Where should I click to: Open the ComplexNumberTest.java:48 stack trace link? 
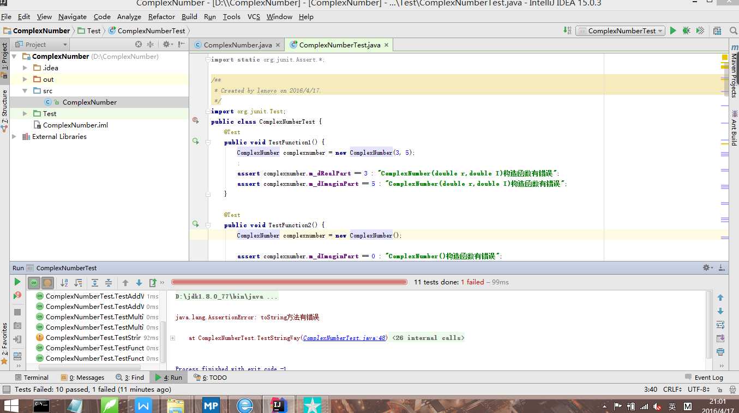345,338
